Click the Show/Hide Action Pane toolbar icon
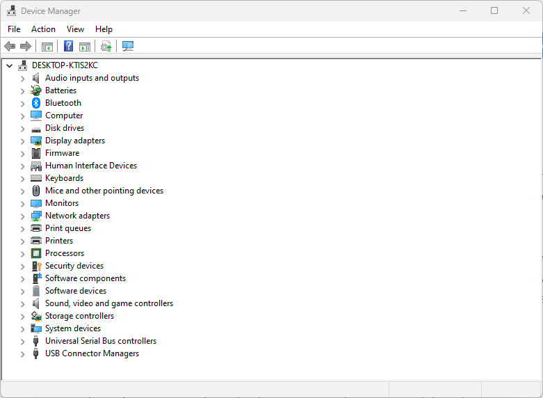Viewport: 543px width, 398px height. (x=85, y=46)
